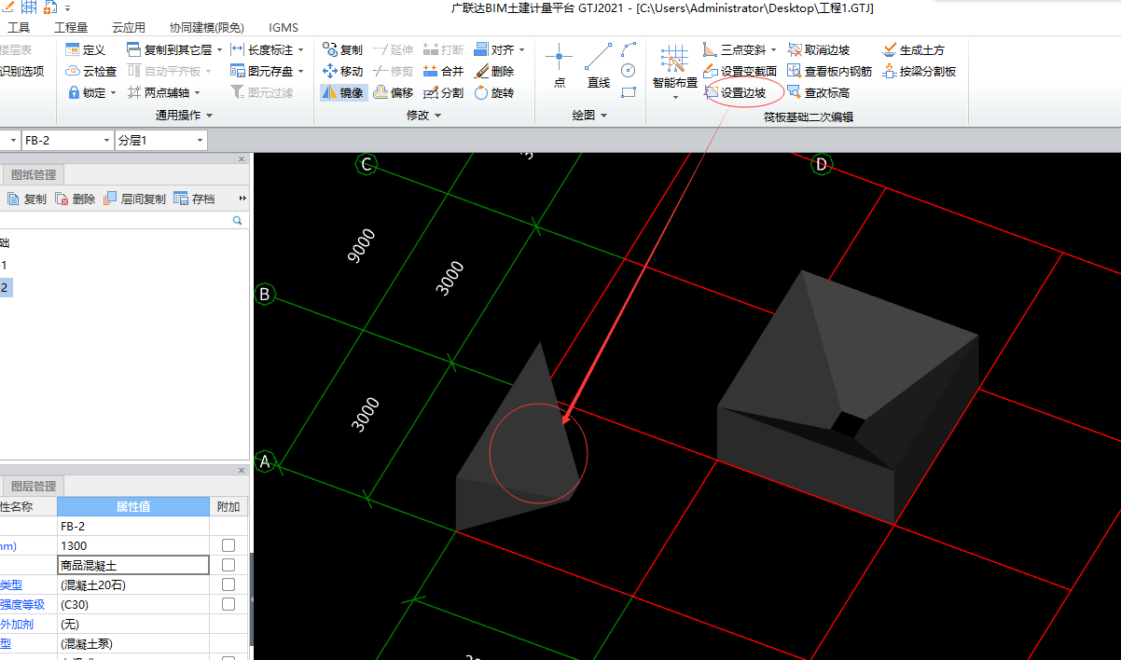Open 查看板内钢筋 view slab rebar
This screenshot has width=1121, height=660.
tap(829, 71)
